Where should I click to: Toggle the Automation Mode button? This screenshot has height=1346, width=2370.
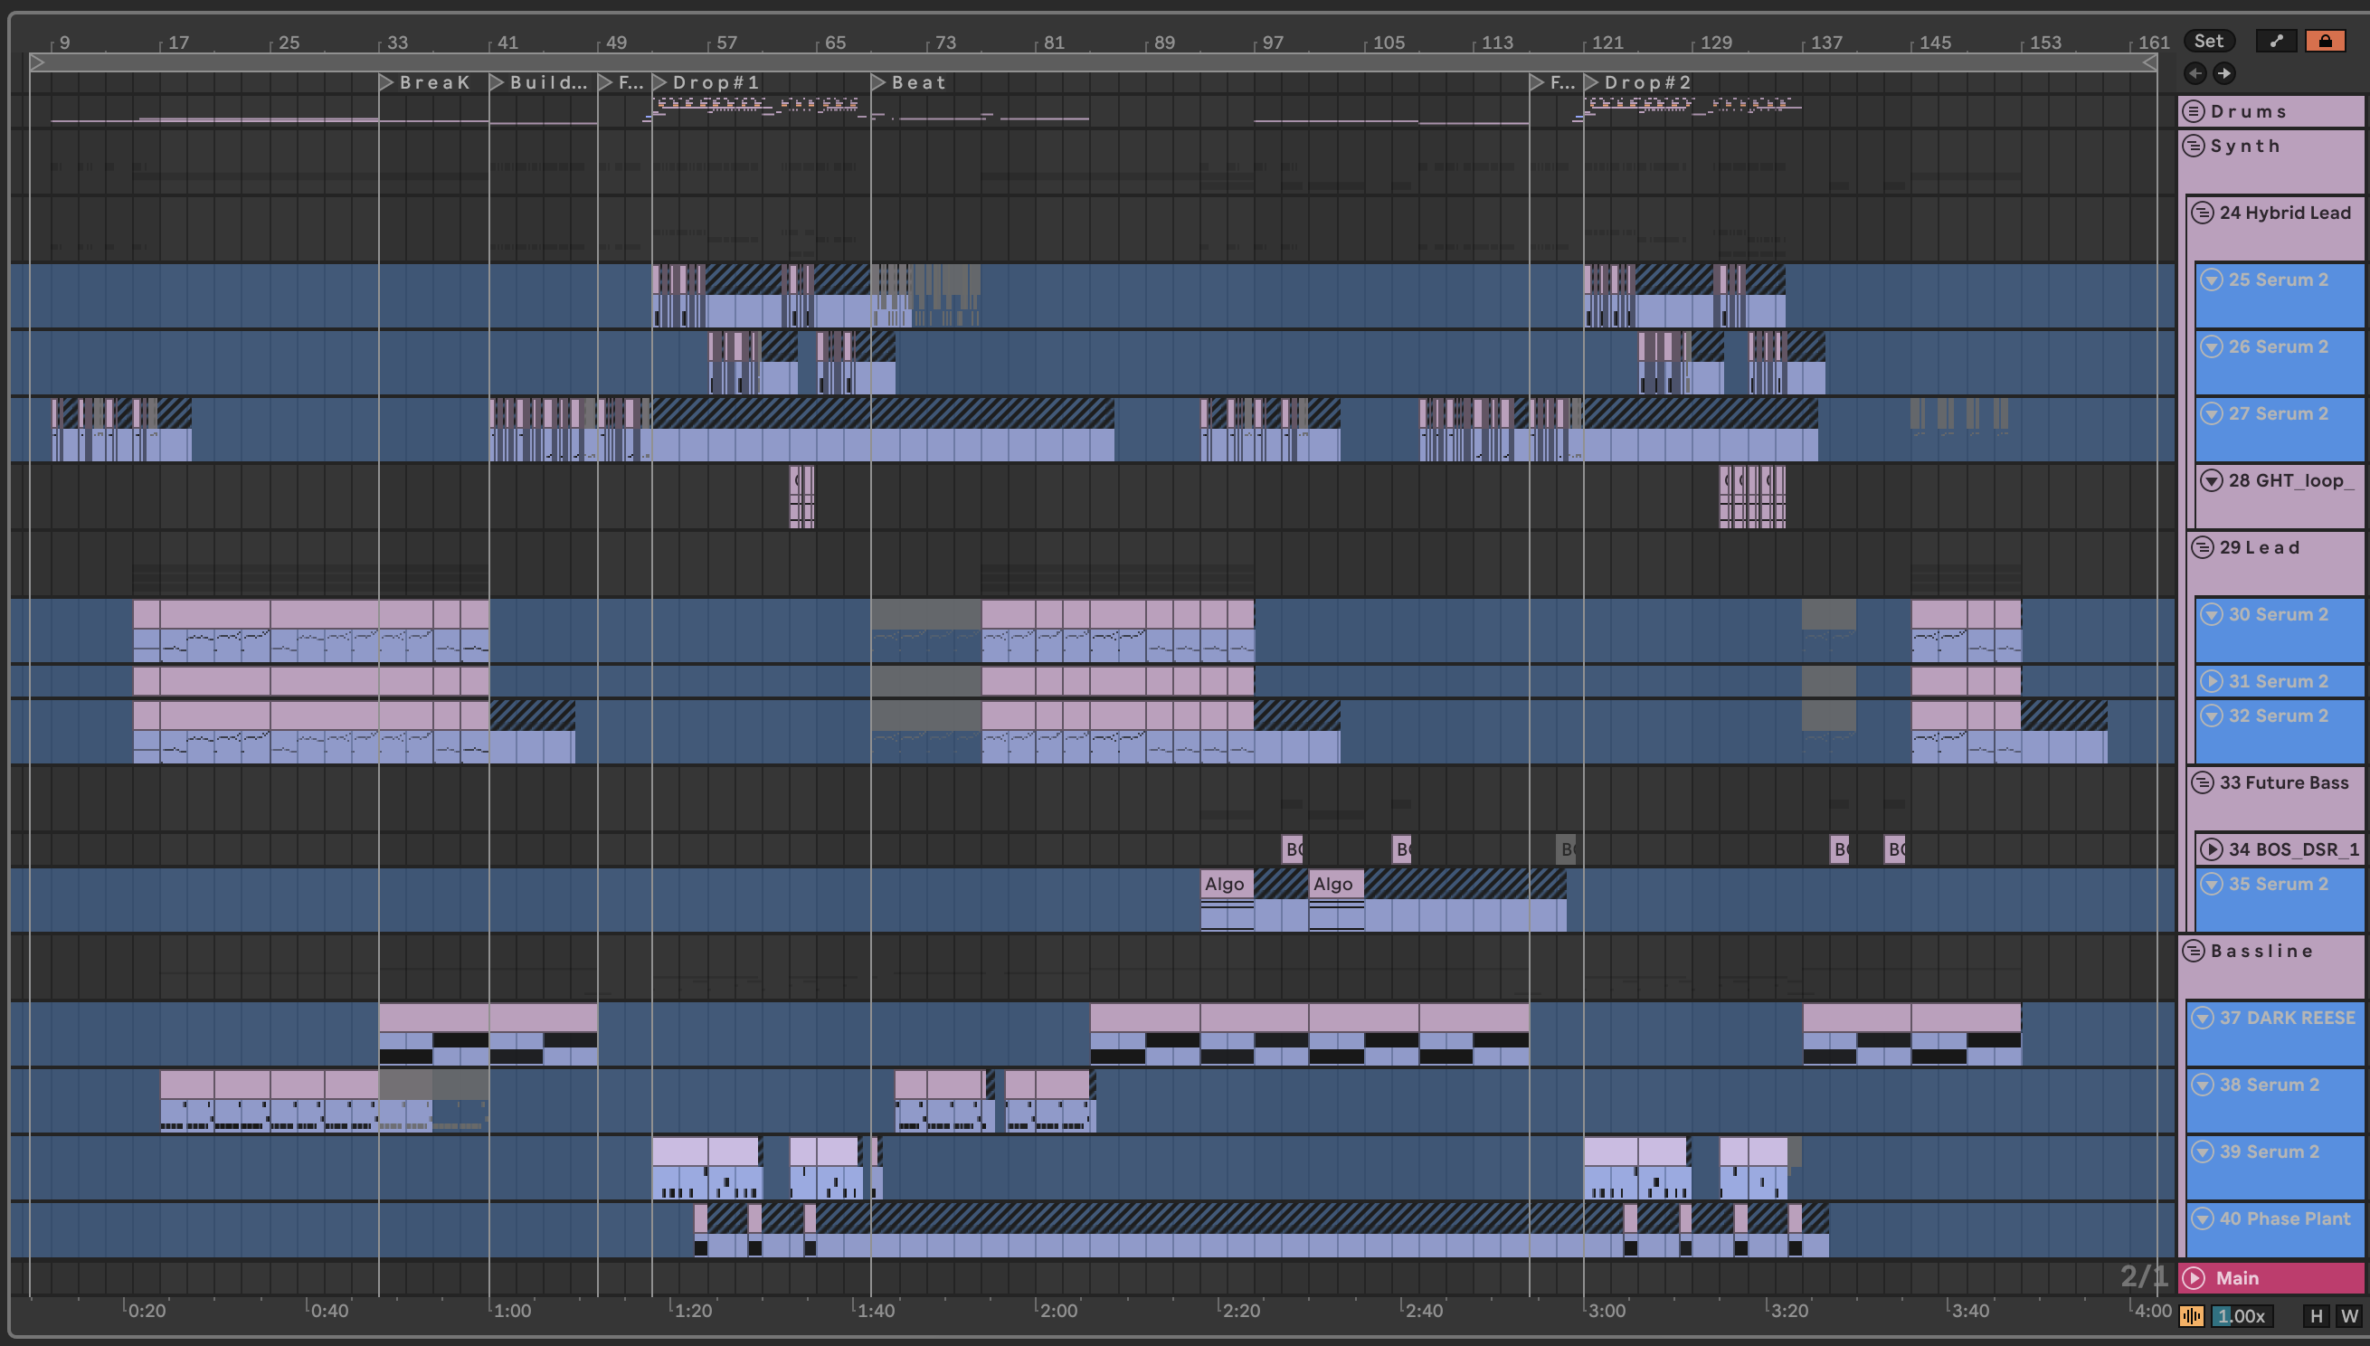click(x=2276, y=41)
